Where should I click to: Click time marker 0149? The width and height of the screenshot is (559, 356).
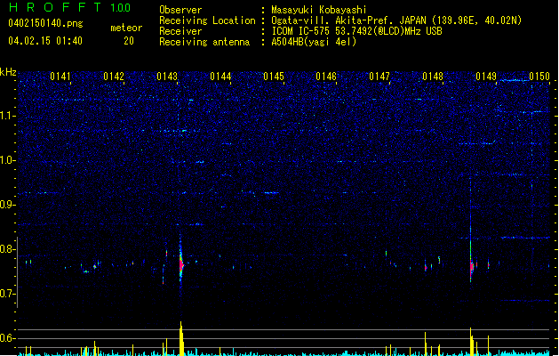pos(486,77)
